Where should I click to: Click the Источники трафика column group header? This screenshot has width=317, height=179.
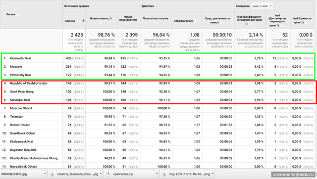pos(77,6)
